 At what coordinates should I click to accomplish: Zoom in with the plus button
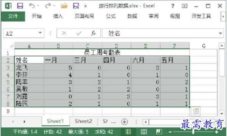click(x=216, y=132)
